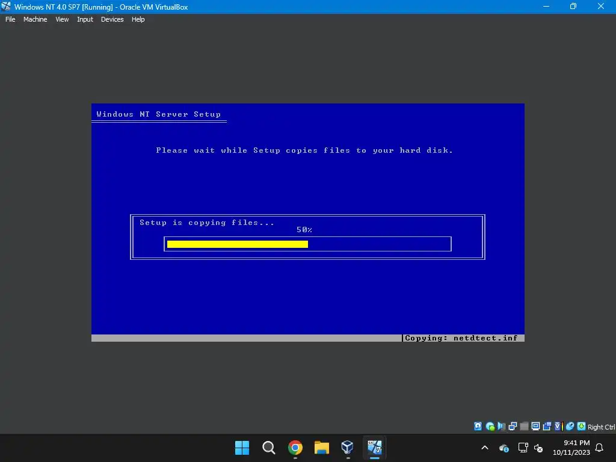The image size is (616, 462).
Task: Click the mouse integration indicator icon
Action: coord(570,427)
